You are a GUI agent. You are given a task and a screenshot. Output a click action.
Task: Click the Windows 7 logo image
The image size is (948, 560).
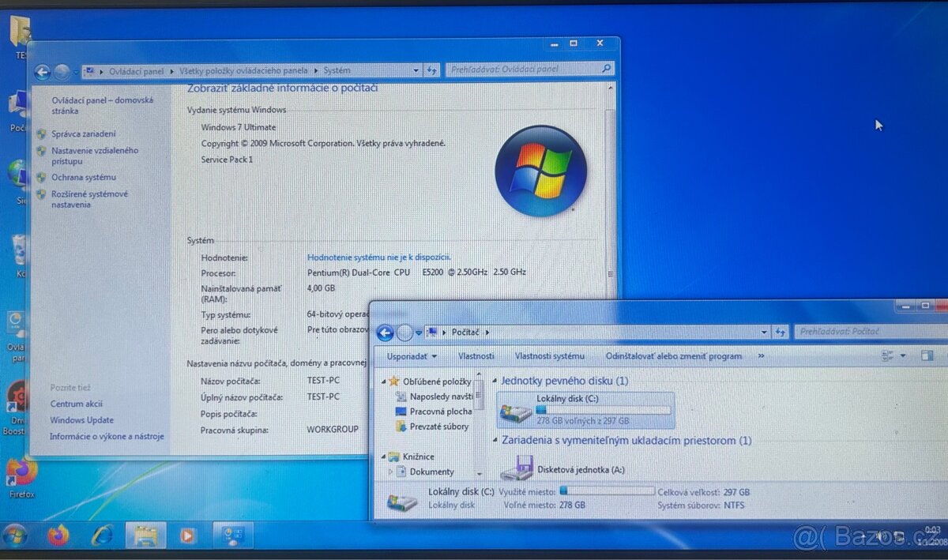540,171
